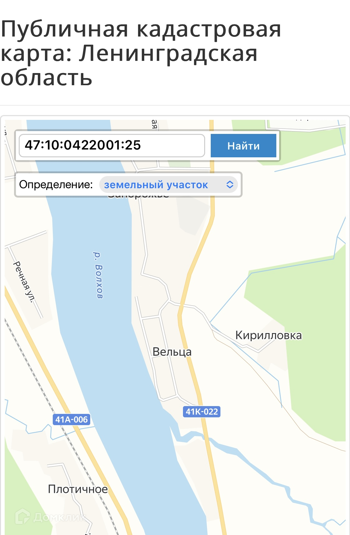Click the Речная ул. street label
Image resolution: width=350 pixels, height=535 pixels.
pyautogui.click(x=24, y=282)
